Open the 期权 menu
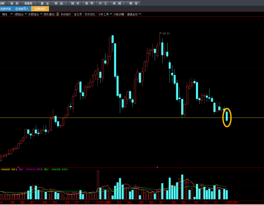Screen dimensions: 264x205 75,3
